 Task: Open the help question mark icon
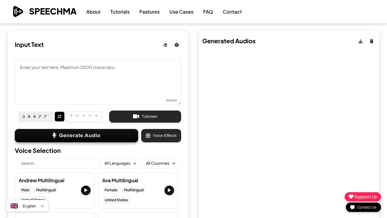177,45
